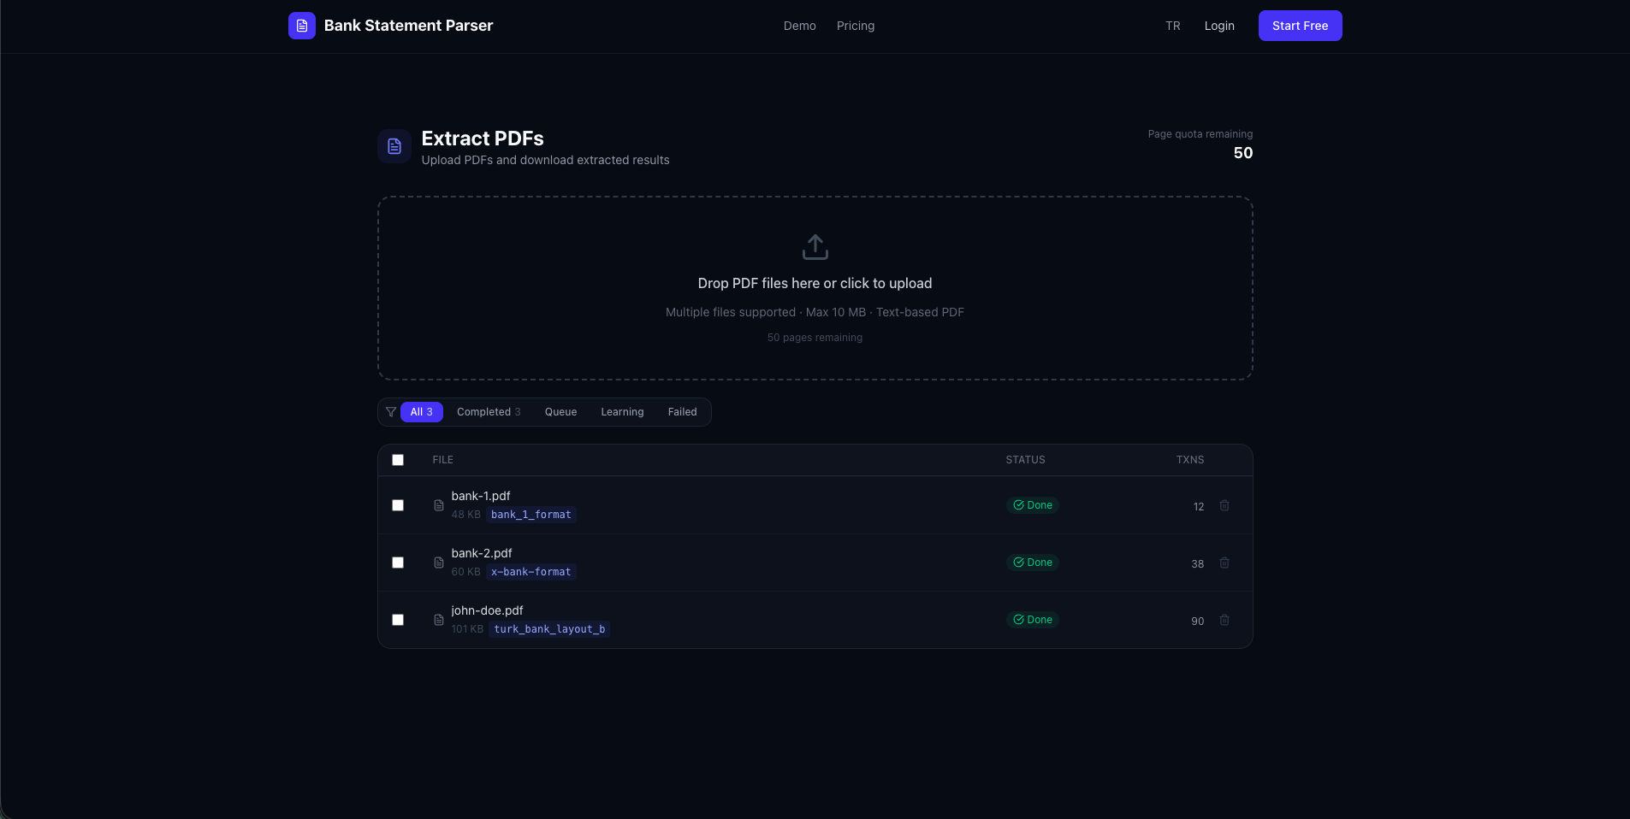This screenshot has height=819, width=1630.
Task: Click the john-doe.pdf file name
Action: tap(487, 610)
